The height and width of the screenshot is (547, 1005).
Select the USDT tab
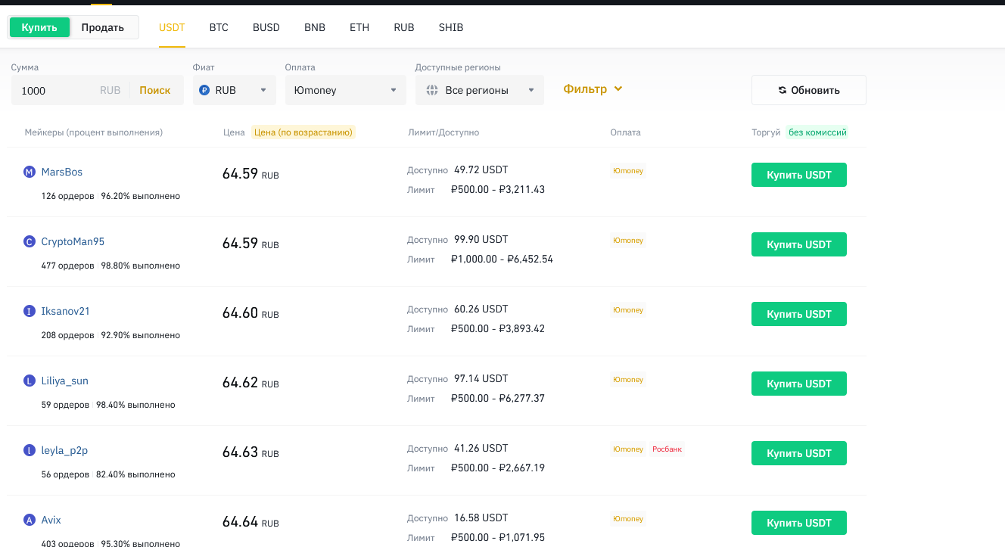point(172,27)
